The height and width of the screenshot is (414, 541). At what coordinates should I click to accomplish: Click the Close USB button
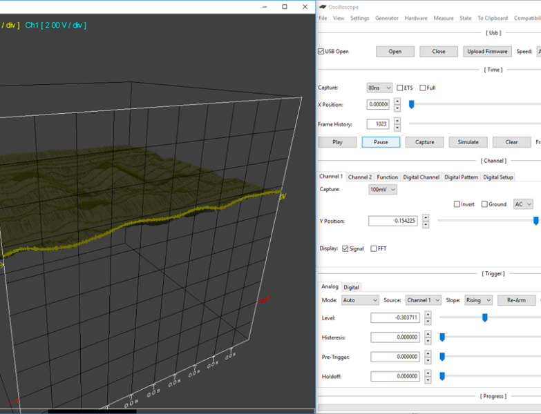439,51
